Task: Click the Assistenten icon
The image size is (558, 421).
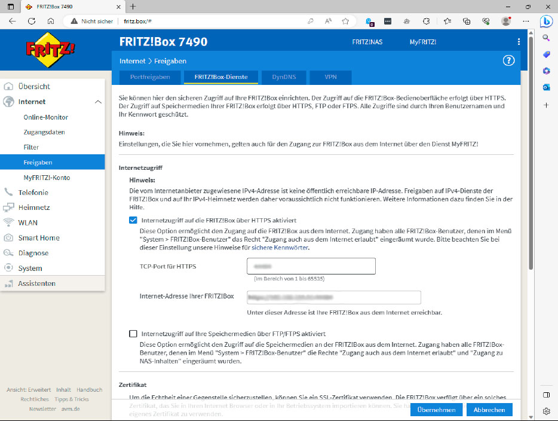Action: point(8,283)
